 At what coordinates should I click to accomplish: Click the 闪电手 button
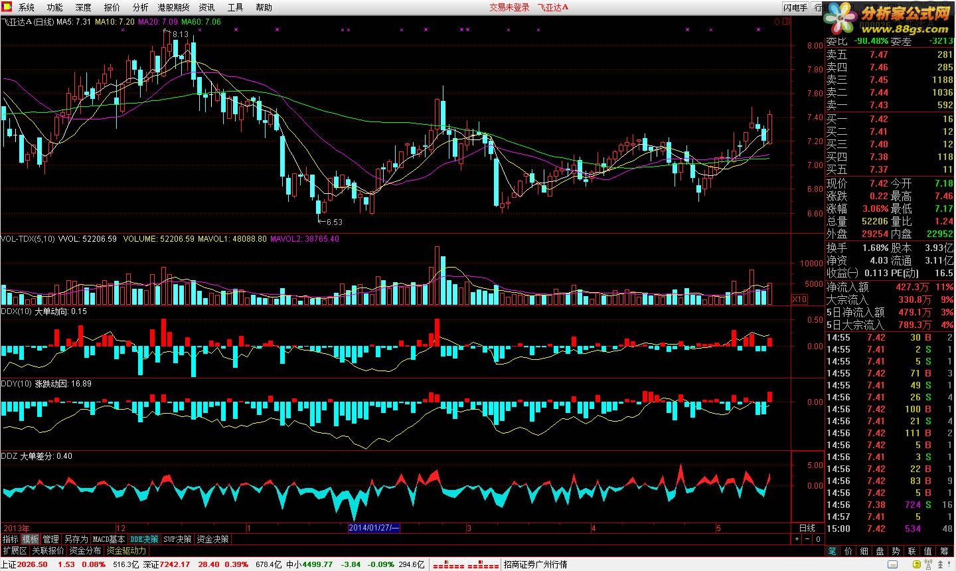coord(795,7)
